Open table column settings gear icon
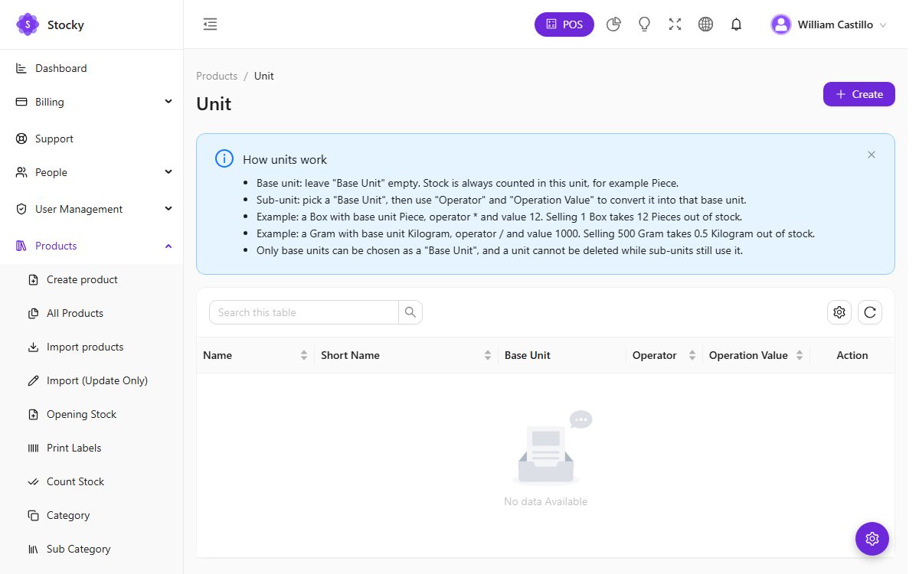Viewport: 919px width, 574px height. click(839, 312)
